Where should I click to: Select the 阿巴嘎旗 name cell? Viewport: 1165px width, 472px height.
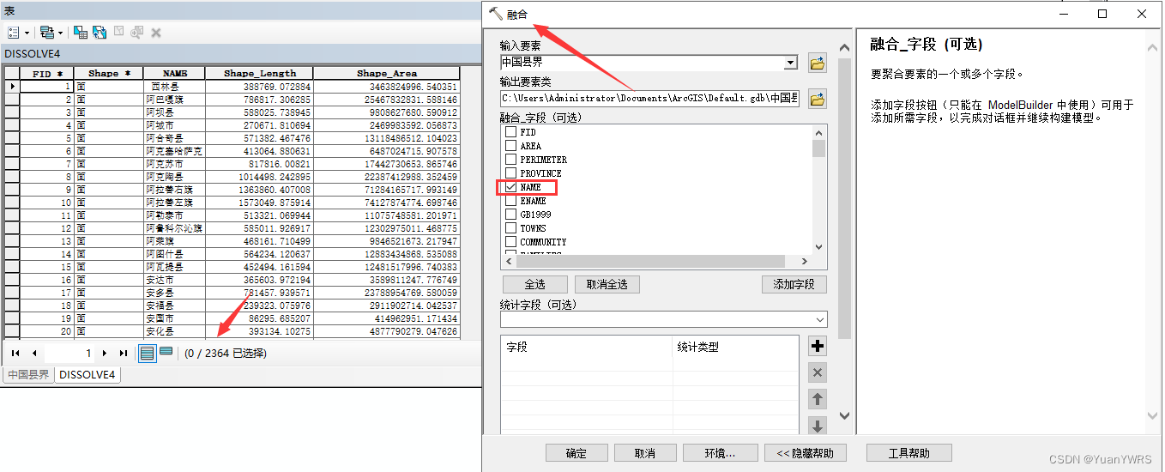coord(175,100)
